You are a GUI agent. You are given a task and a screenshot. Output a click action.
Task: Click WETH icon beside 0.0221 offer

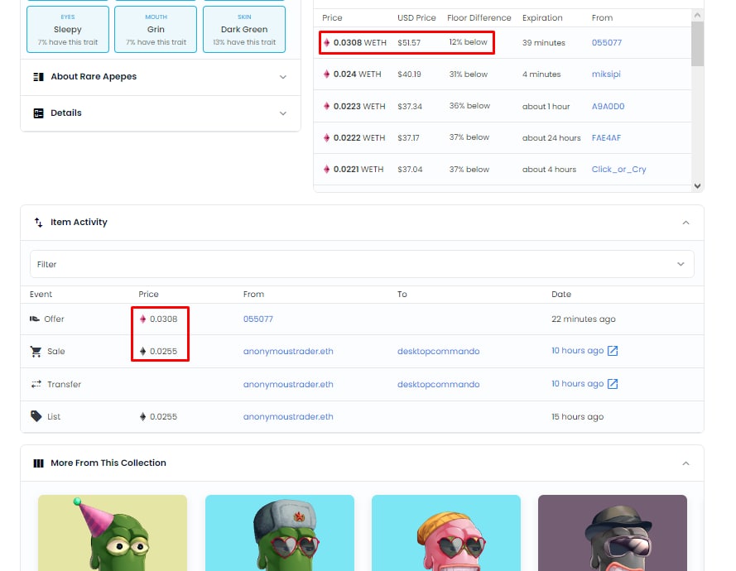[327, 170]
